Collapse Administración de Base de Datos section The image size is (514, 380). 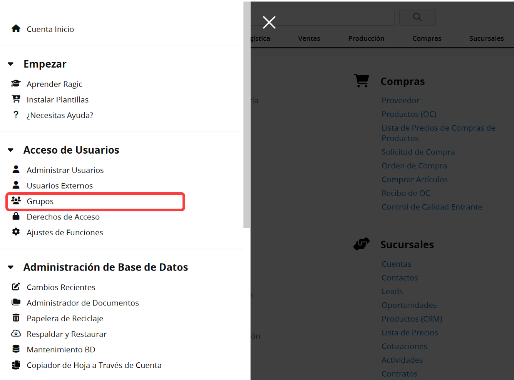click(11, 267)
